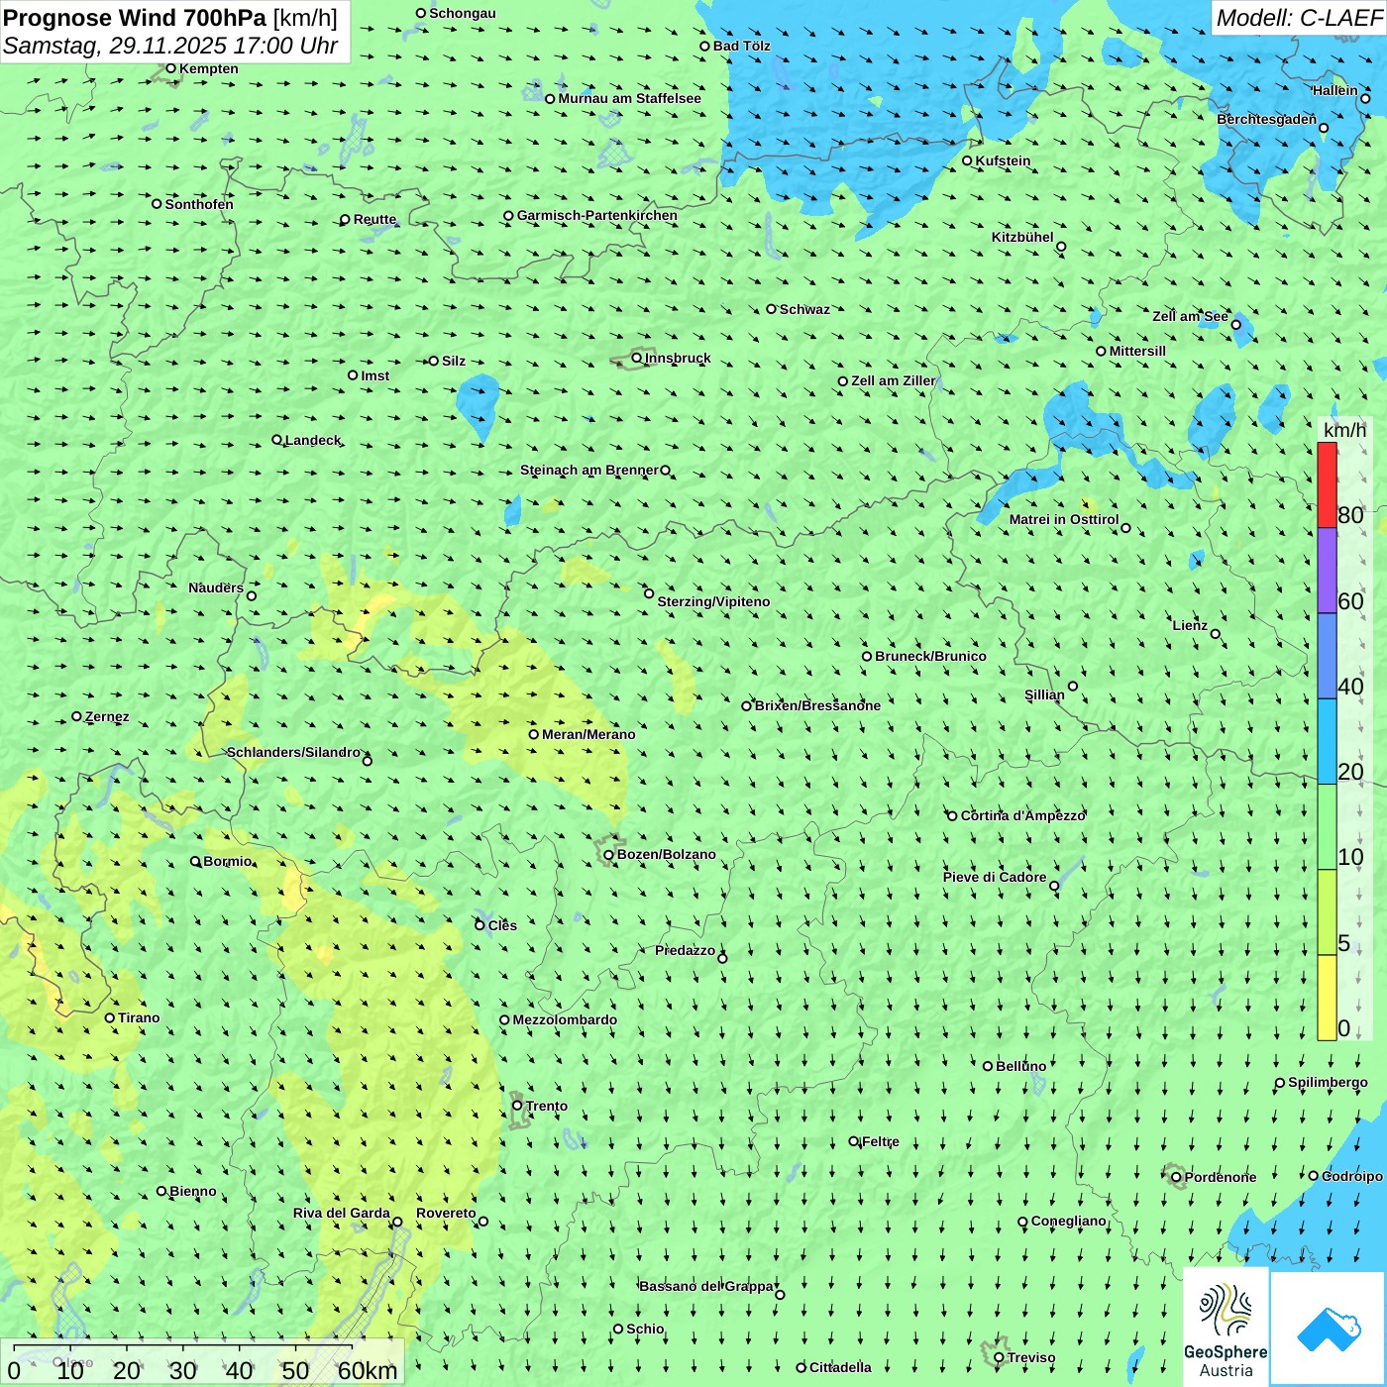
Task: Click the 'Steinach am Brenner' label
Action: click(x=588, y=470)
